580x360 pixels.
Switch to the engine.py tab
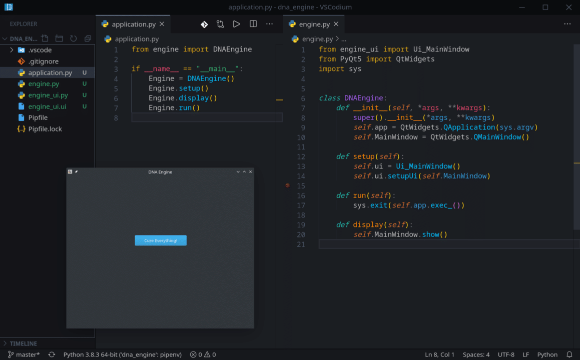pyautogui.click(x=314, y=23)
